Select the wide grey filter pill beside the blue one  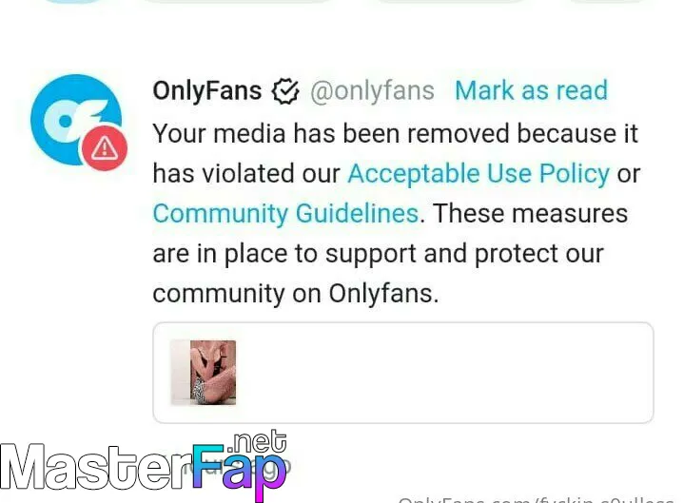tap(238, 1)
